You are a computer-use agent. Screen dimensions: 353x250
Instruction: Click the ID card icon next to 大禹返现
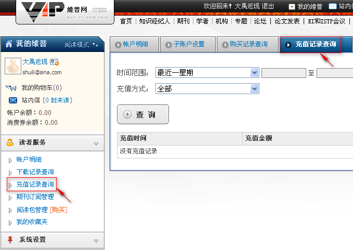55,62
